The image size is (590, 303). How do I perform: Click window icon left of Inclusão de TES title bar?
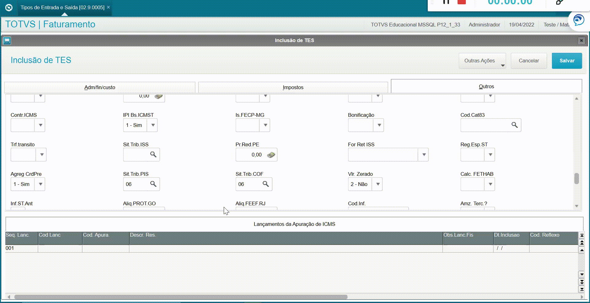7,41
